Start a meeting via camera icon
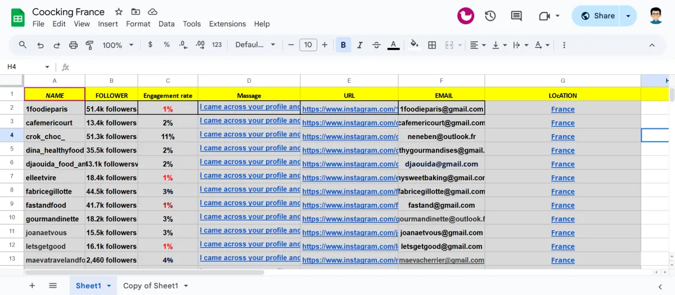This screenshot has width=675, height=295. pyautogui.click(x=544, y=16)
